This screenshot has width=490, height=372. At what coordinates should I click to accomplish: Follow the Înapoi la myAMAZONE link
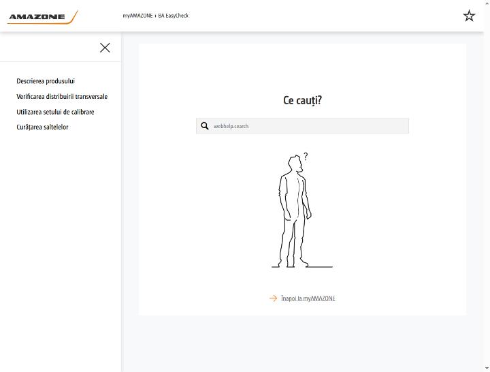pos(308,298)
